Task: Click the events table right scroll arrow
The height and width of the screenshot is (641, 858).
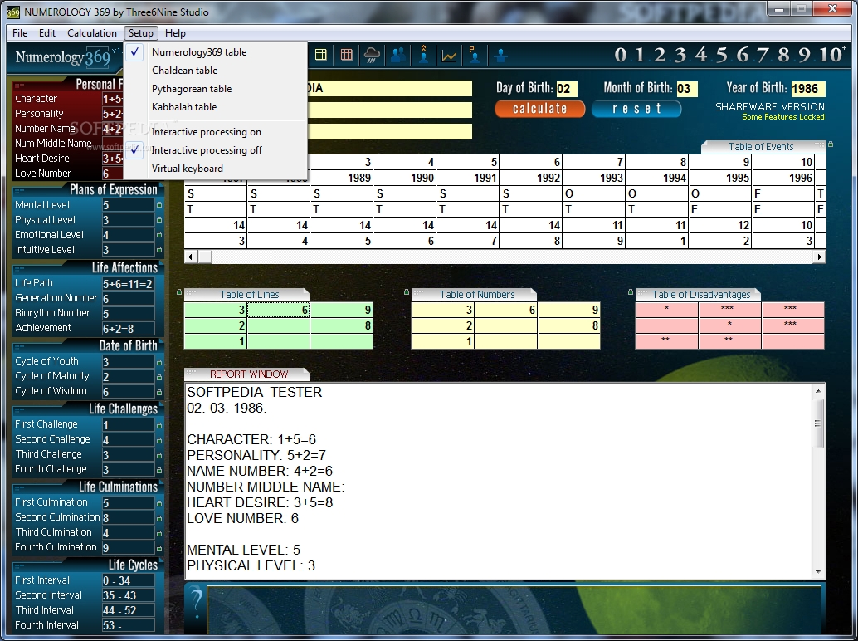Action: coord(819,257)
